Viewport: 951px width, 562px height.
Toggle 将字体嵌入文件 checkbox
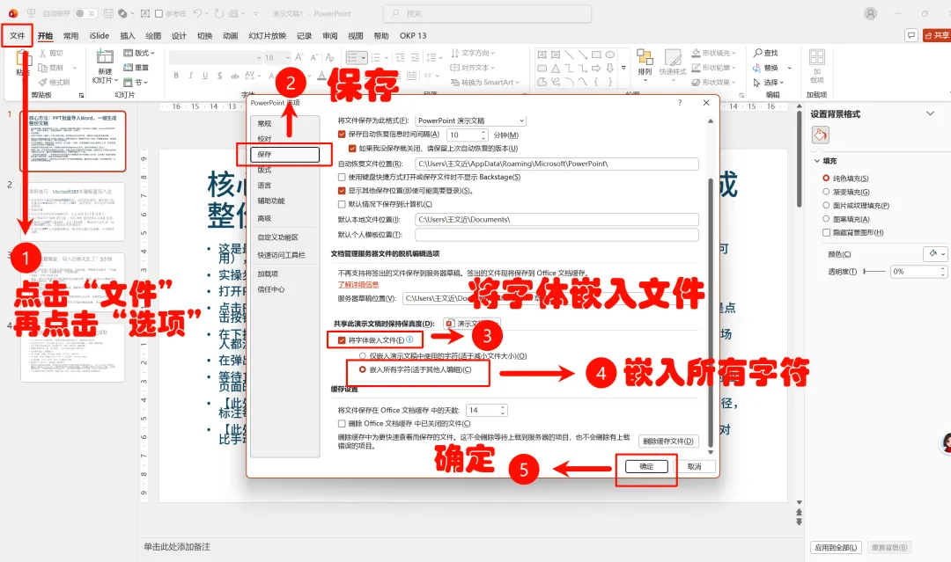342,340
